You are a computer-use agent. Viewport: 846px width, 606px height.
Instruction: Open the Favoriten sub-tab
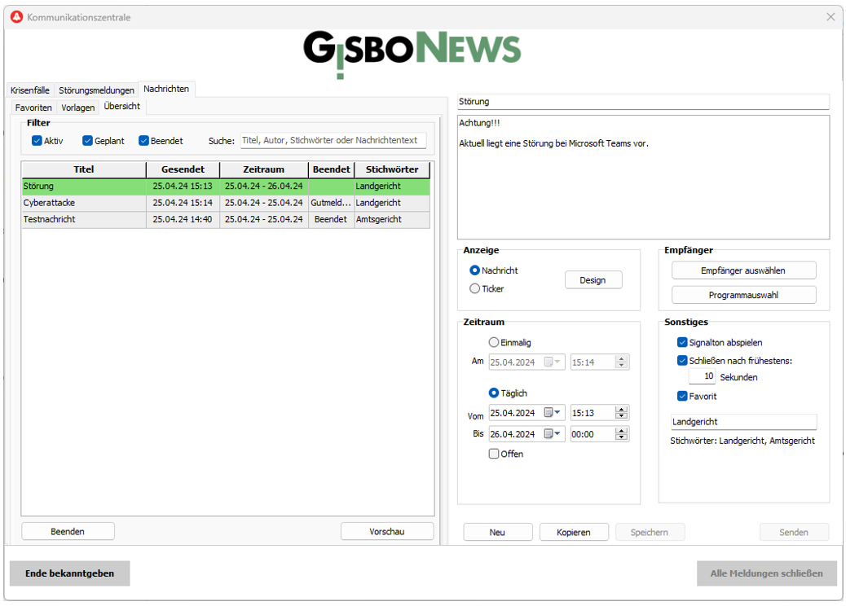[x=33, y=108]
